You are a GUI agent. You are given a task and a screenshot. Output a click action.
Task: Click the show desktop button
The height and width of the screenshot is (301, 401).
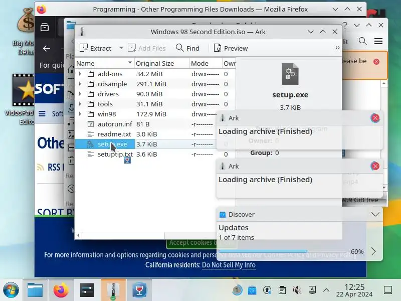388,290
